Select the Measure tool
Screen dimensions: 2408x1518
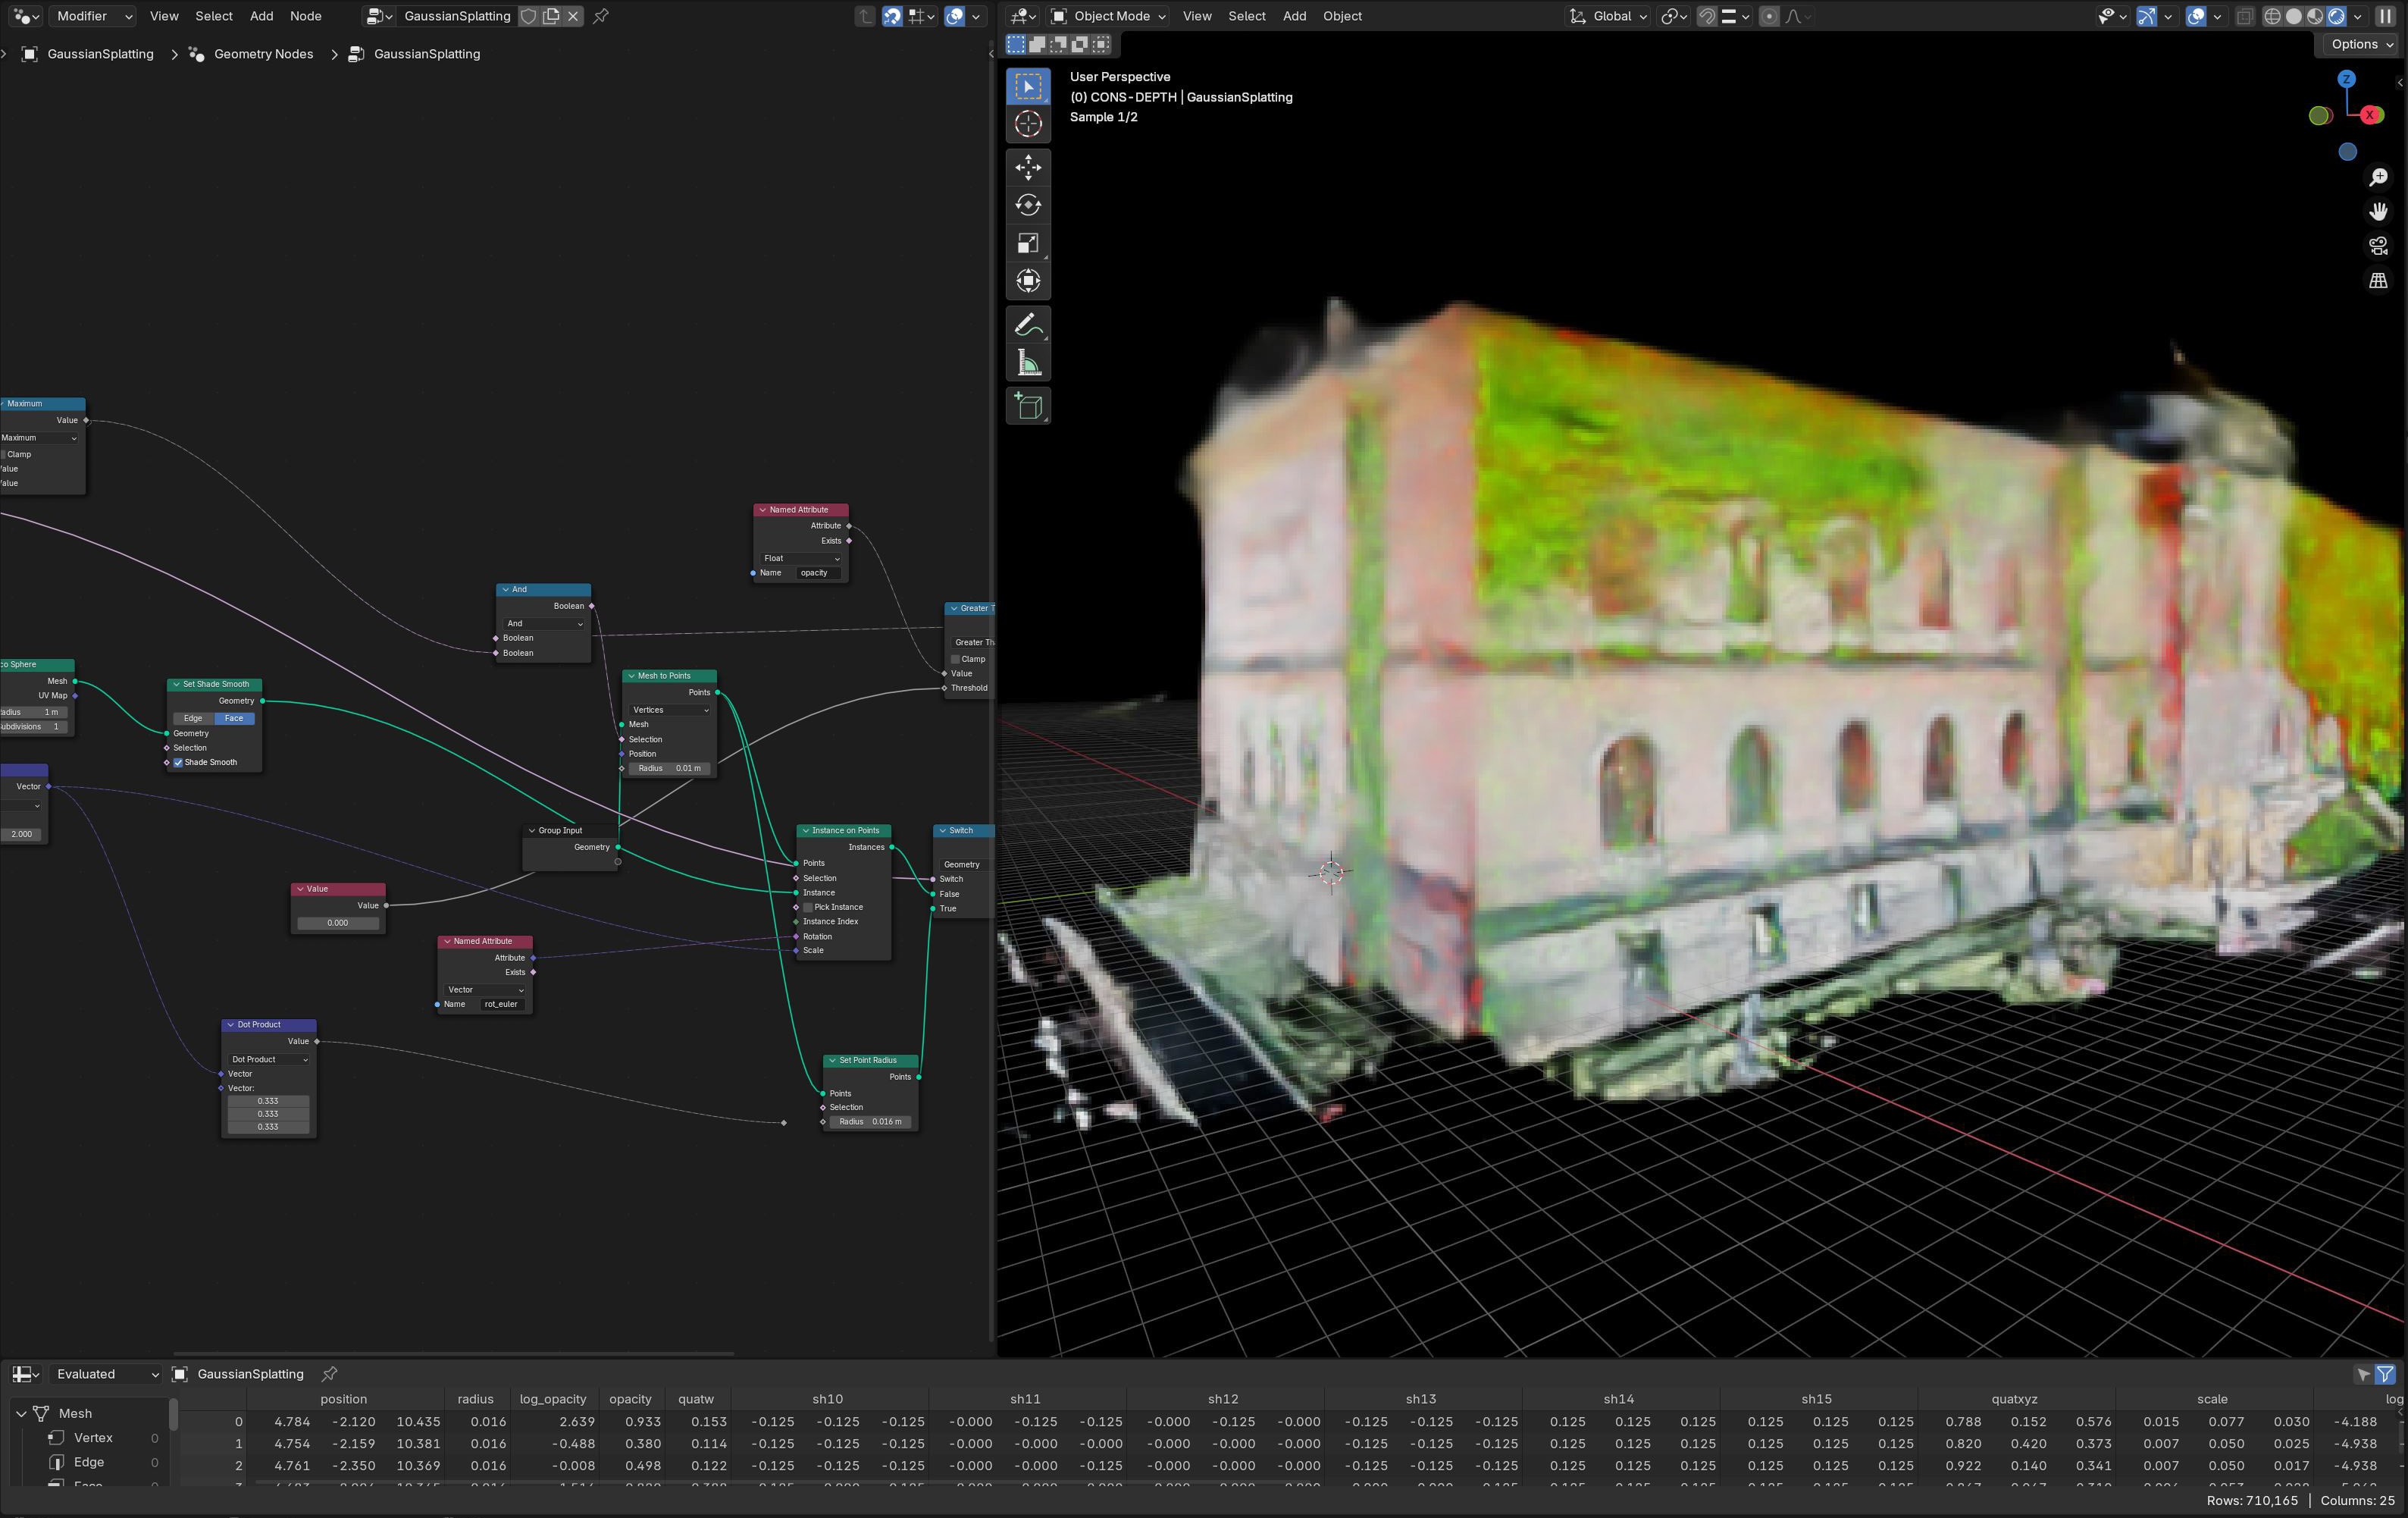click(x=1028, y=363)
